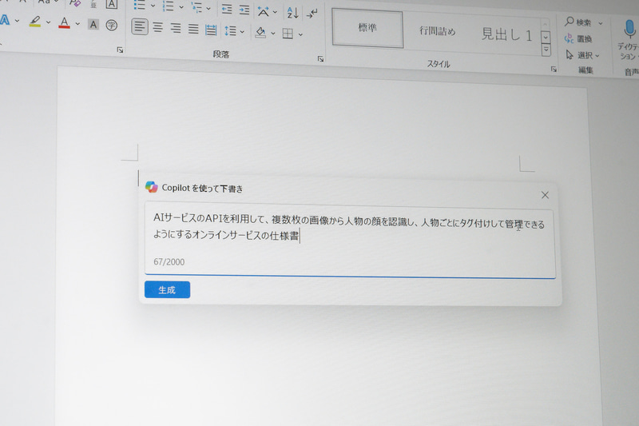639x426 pixels.
Task: Click inside the Copilot prompt text field
Action: pos(350,240)
